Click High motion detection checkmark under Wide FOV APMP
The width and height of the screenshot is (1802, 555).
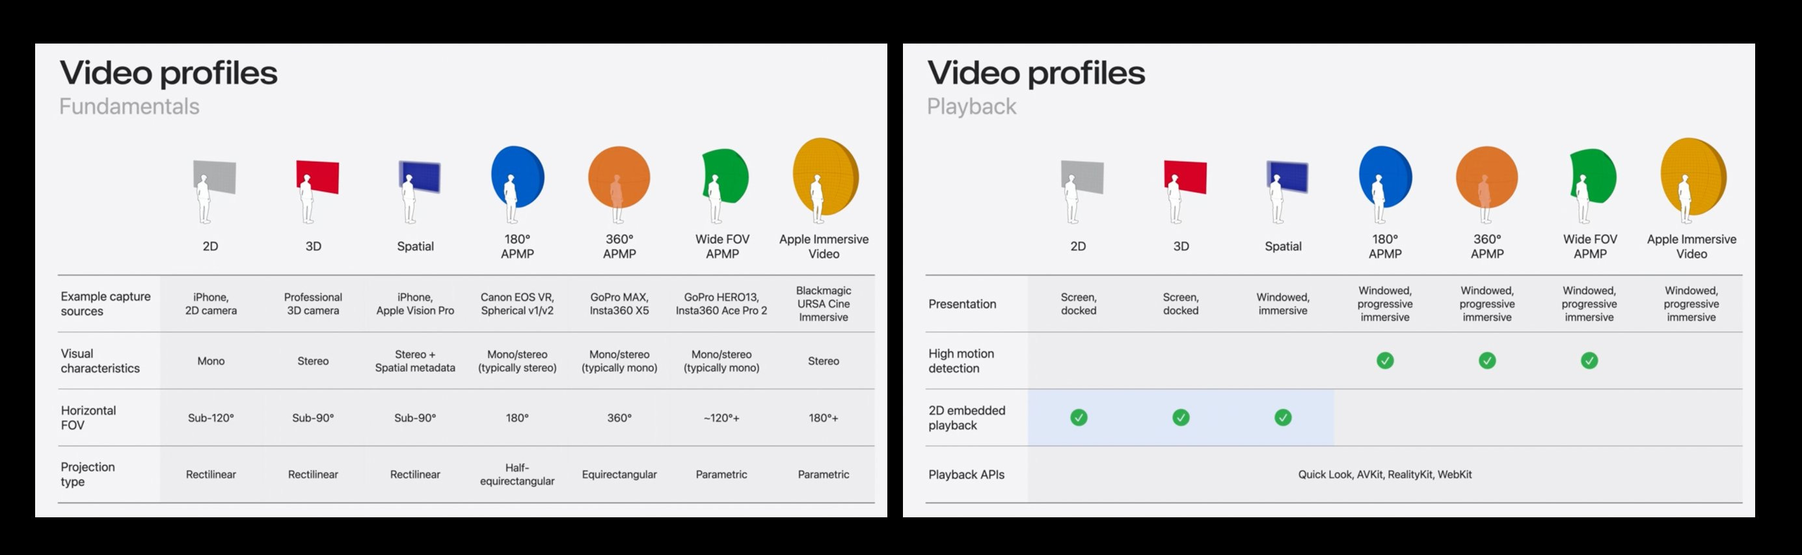pyautogui.click(x=1589, y=361)
